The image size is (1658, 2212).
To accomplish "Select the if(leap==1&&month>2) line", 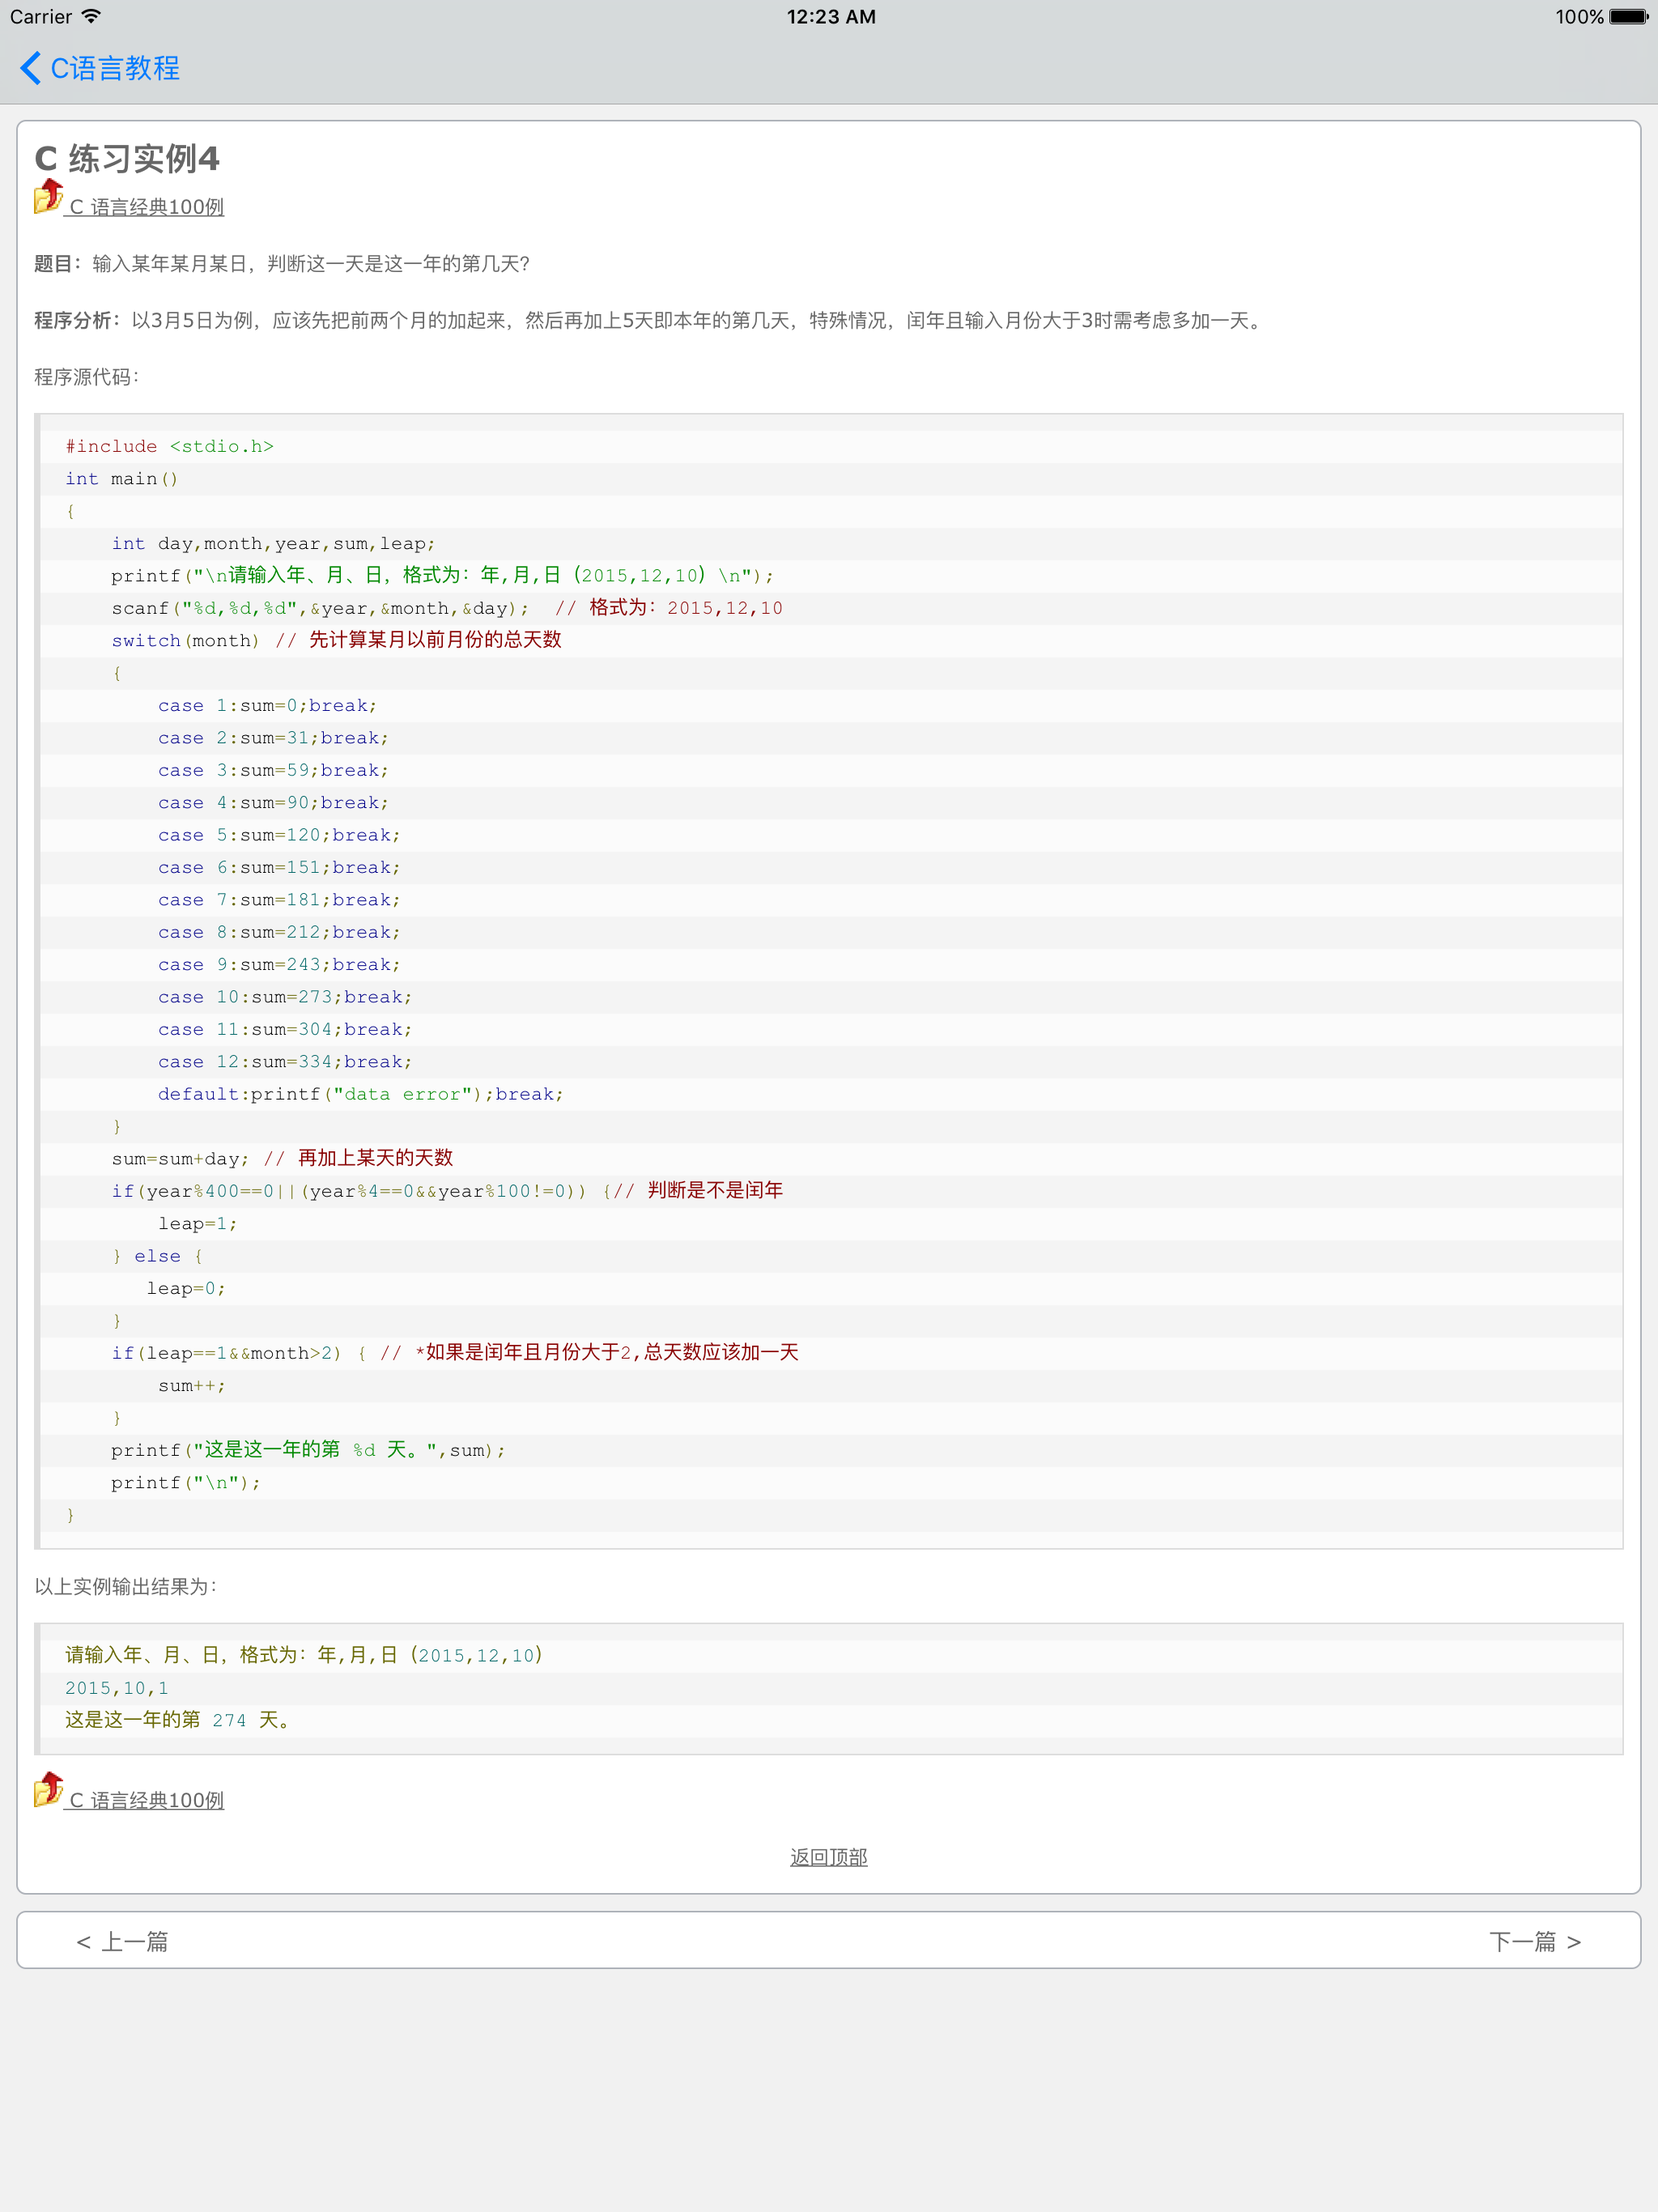I will coord(455,1353).
